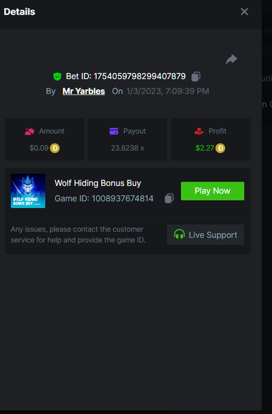This screenshot has width=272, height=414.
Task: Click the purple Payout card icon
Action: (x=114, y=131)
